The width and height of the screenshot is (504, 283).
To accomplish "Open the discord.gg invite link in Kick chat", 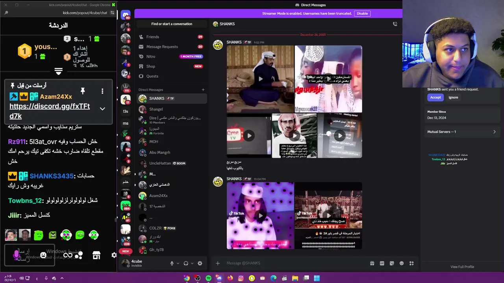I will point(50,111).
